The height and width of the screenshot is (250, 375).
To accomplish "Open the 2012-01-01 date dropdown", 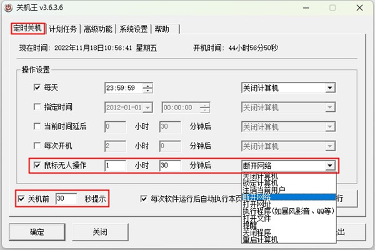I will [147, 107].
